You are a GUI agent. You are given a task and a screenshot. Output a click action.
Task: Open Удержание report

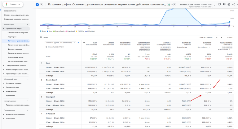(x=10, y=96)
